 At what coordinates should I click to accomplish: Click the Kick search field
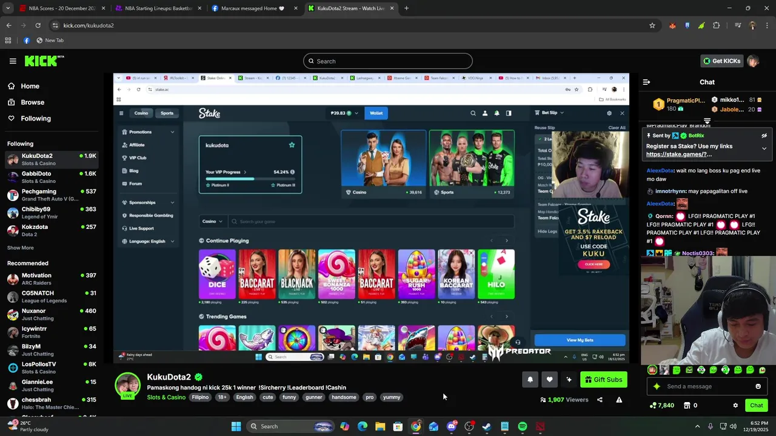click(388, 61)
